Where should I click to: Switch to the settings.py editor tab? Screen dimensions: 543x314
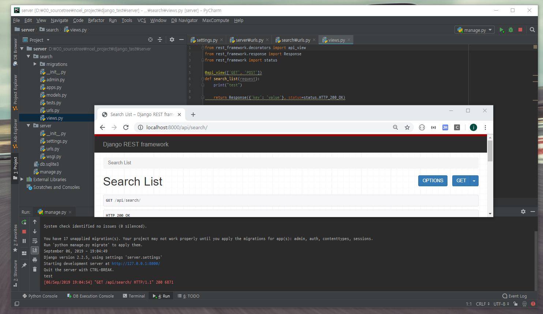[207, 40]
